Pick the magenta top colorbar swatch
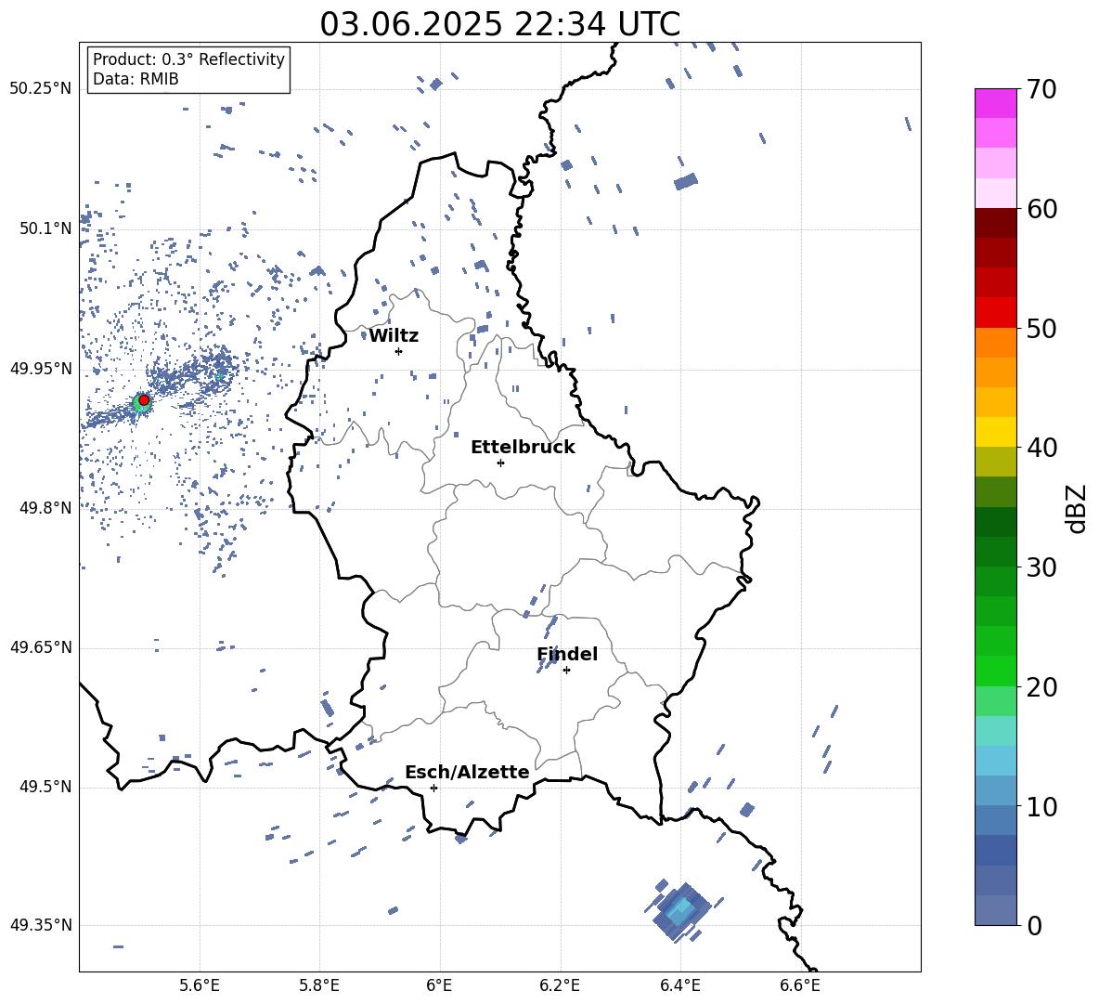Image resolution: width=1099 pixels, height=1004 pixels. [995, 103]
